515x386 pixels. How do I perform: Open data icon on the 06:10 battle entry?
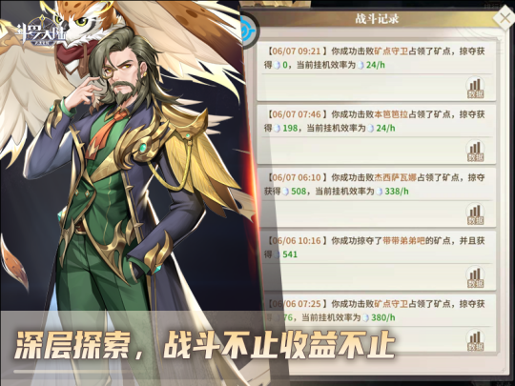(x=475, y=213)
